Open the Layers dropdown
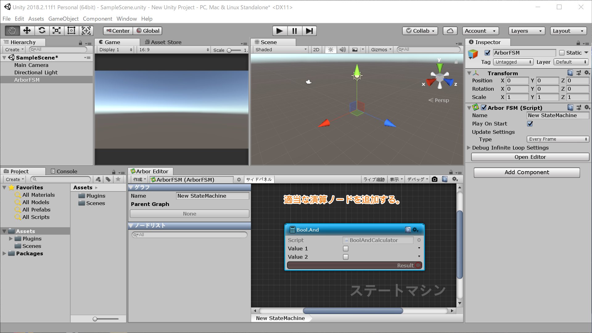This screenshot has height=333, width=592. 526,31
